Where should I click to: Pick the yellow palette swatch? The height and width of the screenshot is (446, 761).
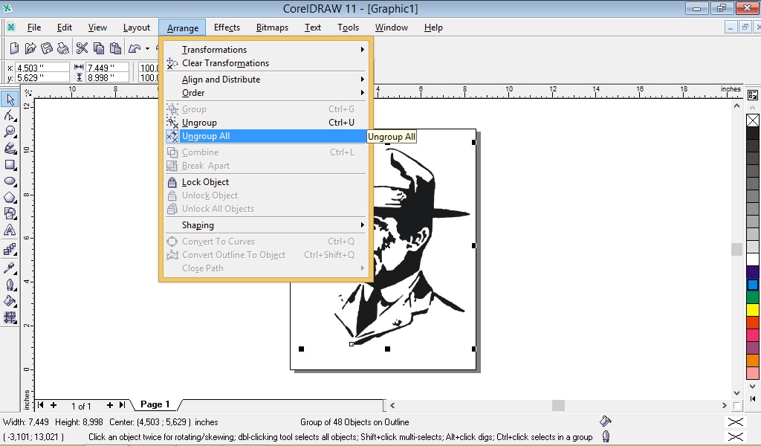[753, 310]
